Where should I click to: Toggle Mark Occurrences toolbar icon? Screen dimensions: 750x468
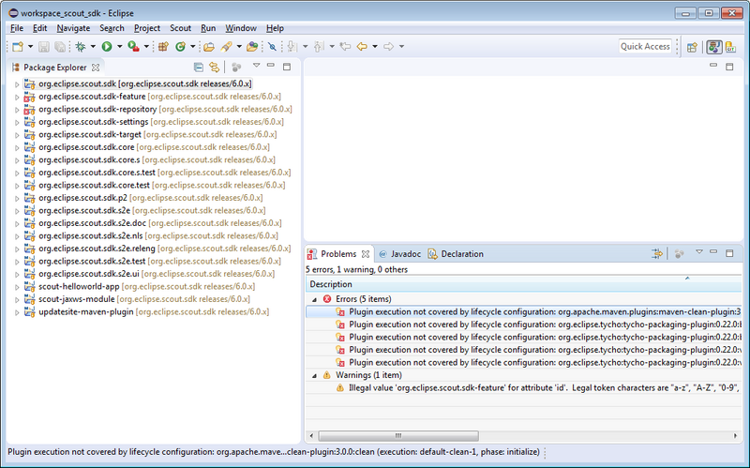[x=272, y=46]
